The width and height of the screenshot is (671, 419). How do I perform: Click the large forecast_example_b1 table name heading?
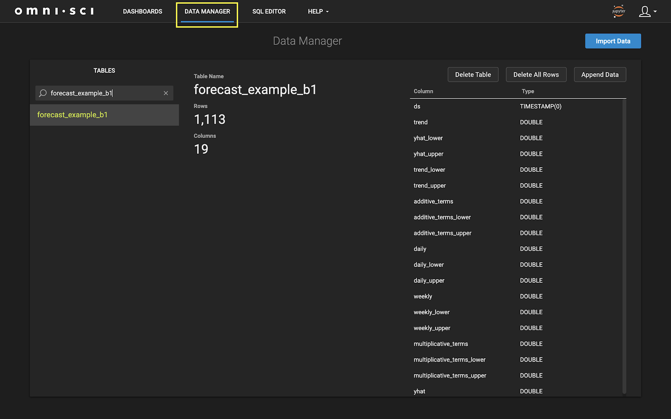pos(255,90)
